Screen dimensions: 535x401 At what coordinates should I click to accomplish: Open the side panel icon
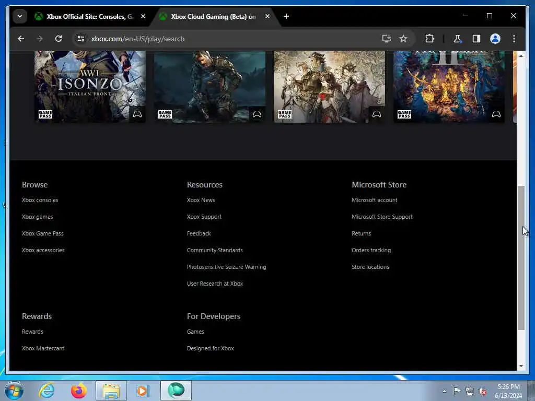[x=476, y=39]
